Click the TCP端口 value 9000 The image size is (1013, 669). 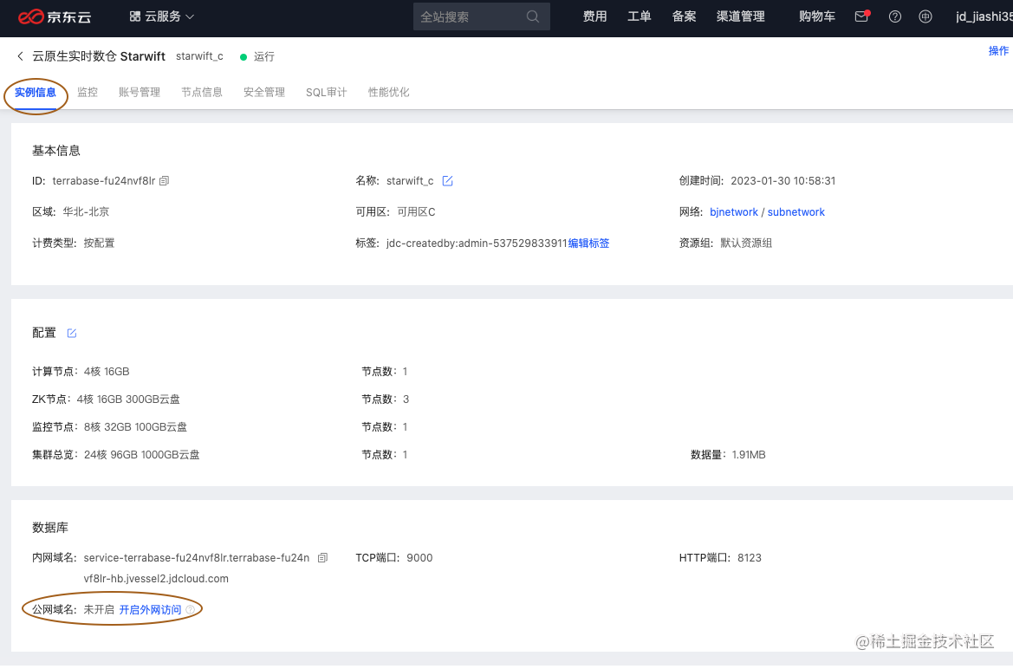pos(419,558)
